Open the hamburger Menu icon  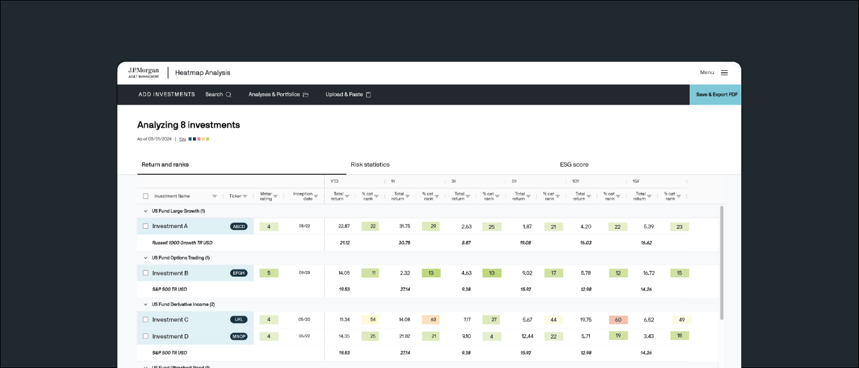tap(724, 73)
